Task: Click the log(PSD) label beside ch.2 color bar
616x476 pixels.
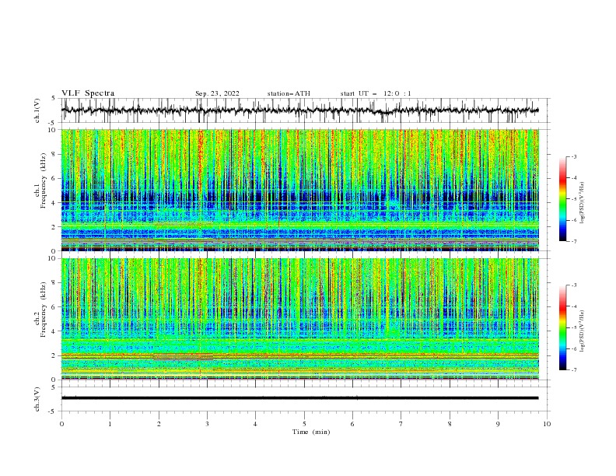Action: [582, 331]
